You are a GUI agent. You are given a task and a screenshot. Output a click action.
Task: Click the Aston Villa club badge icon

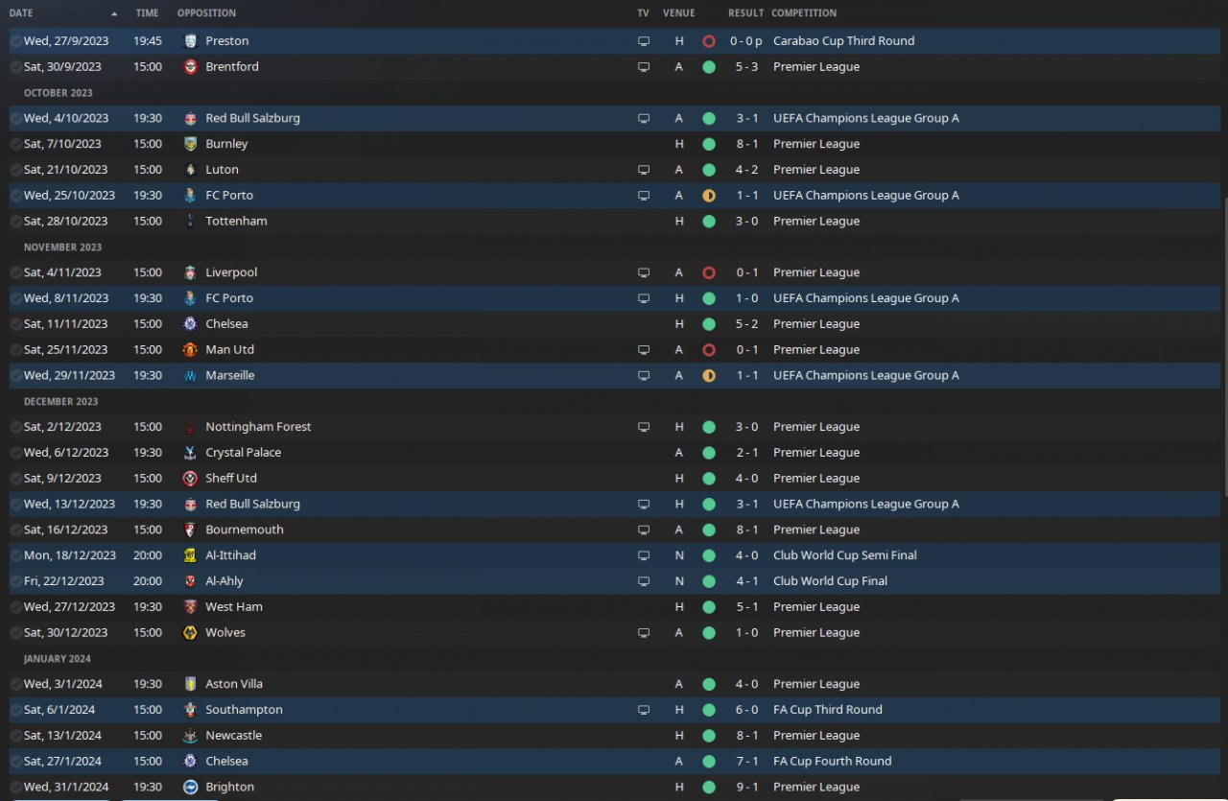pyautogui.click(x=190, y=684)
